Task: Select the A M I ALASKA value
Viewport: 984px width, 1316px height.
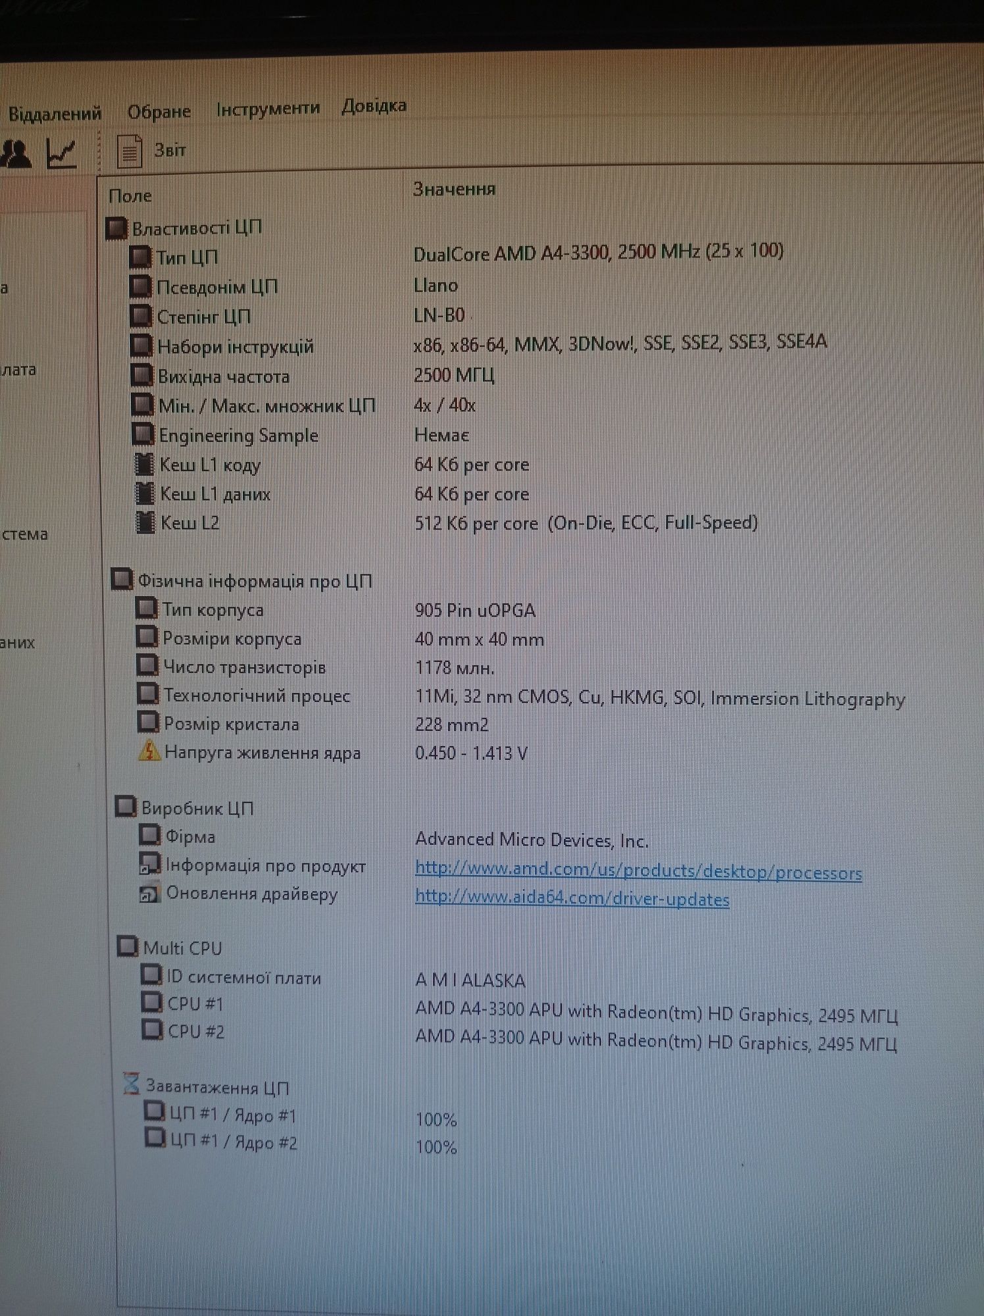Action: click(x=470, y=980)
